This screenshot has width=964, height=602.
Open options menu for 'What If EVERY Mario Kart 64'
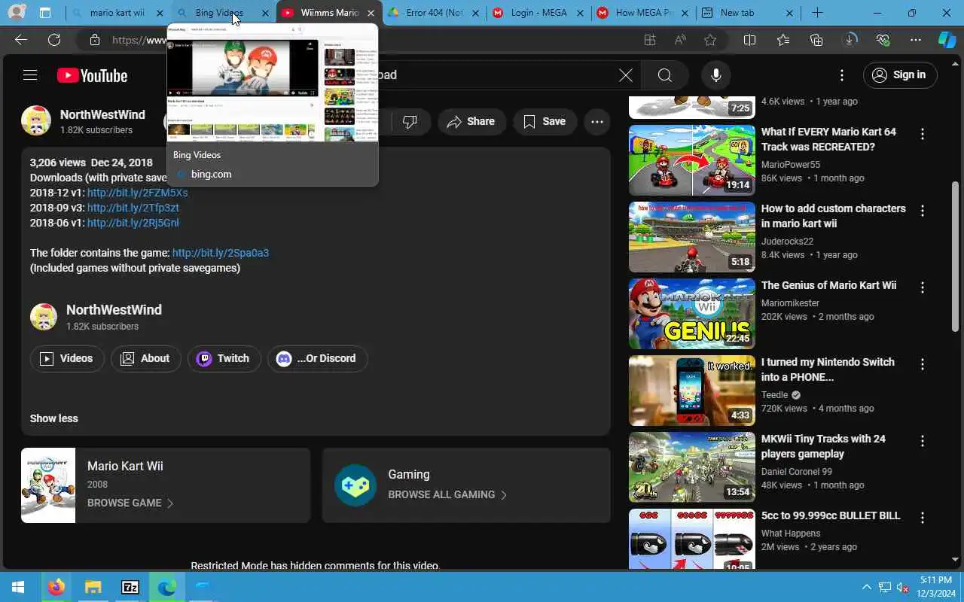point(922,134)
